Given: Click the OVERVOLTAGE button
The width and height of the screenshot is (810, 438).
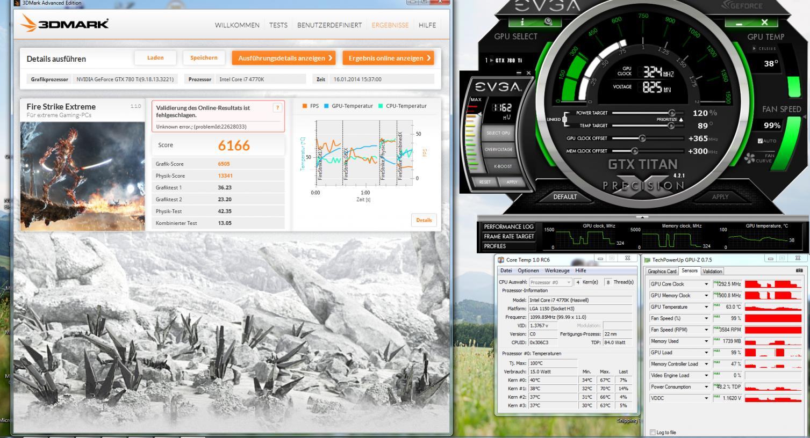Looking at the screenshot, I should pyautogui.click(x=499, y=150).
